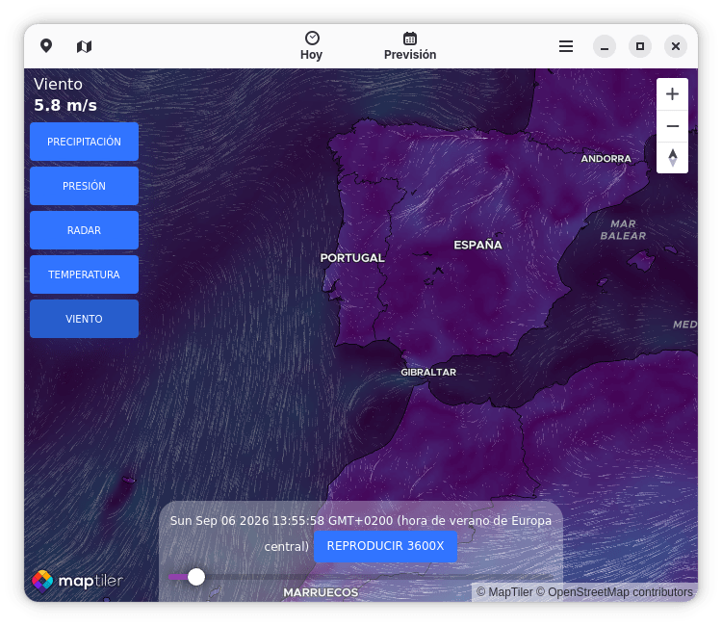This screenshot has height=626, width=722.
Task: Activate the Viento layer
Action: [x=85, y=319]
